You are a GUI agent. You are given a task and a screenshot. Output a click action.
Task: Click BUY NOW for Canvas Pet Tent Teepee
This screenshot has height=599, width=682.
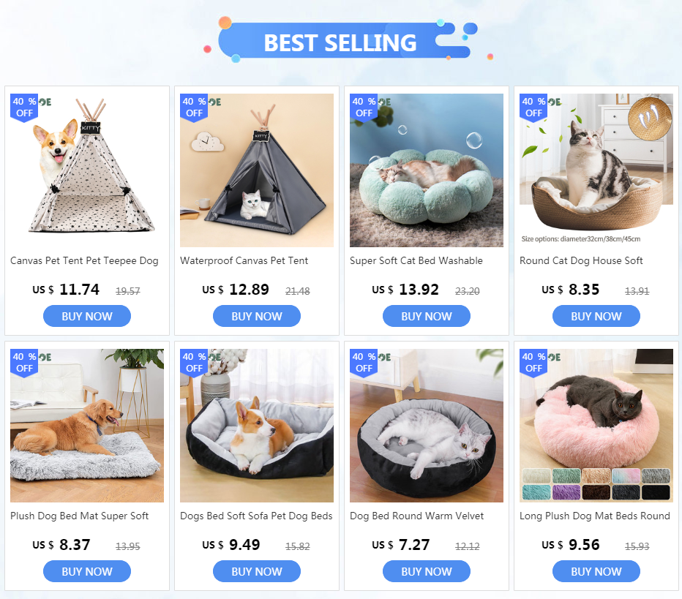coord(87,316)
